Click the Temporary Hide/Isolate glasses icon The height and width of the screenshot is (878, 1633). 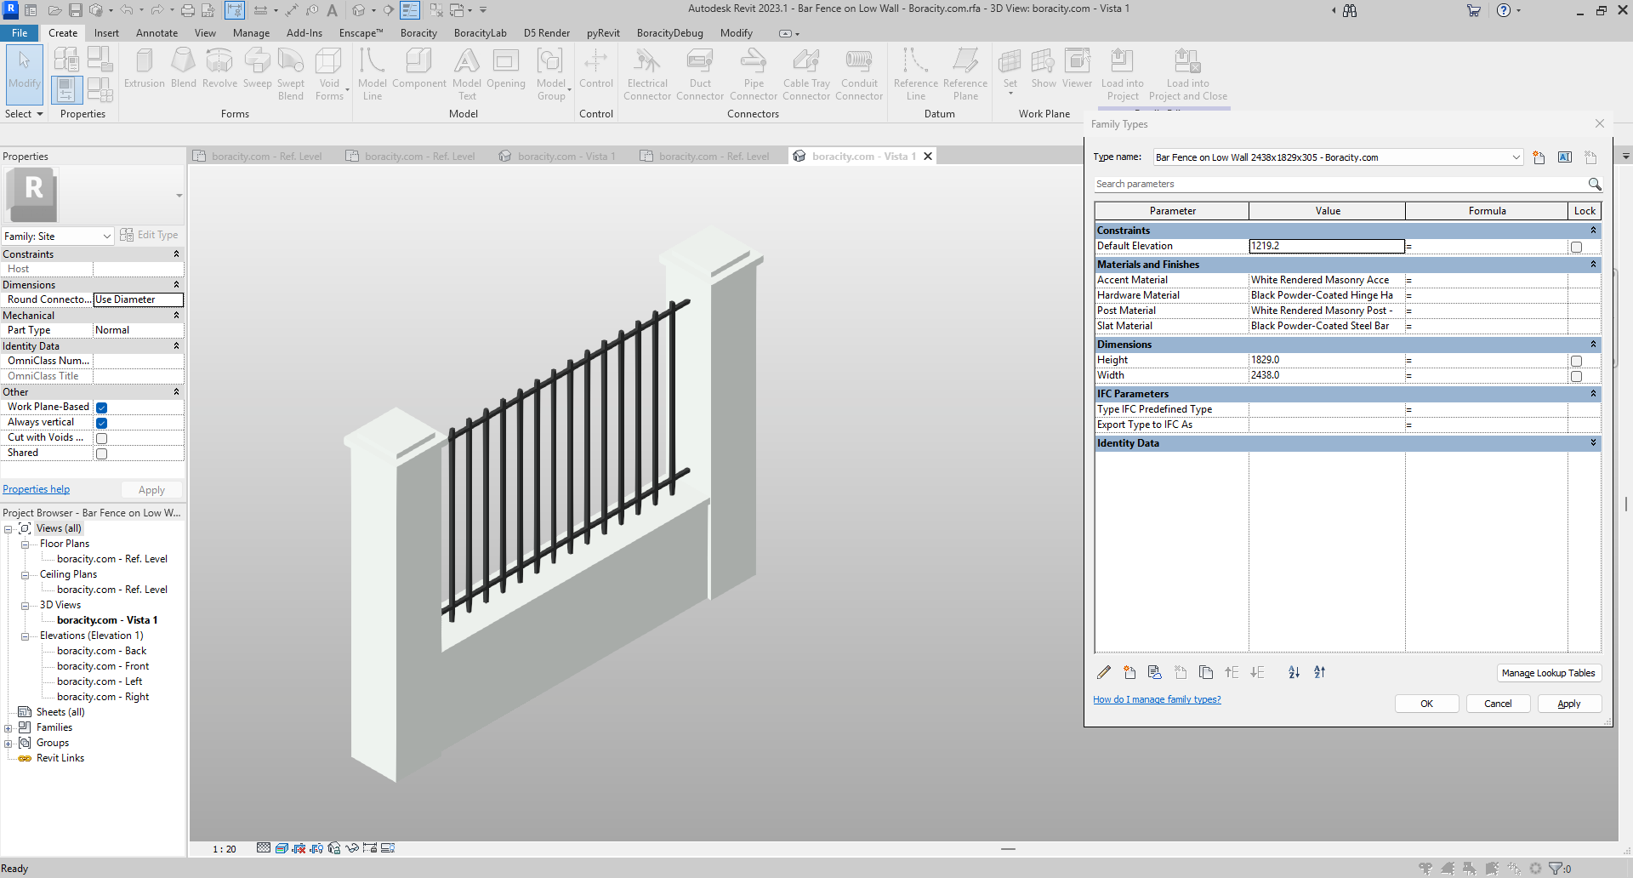[x=352, y=848]
